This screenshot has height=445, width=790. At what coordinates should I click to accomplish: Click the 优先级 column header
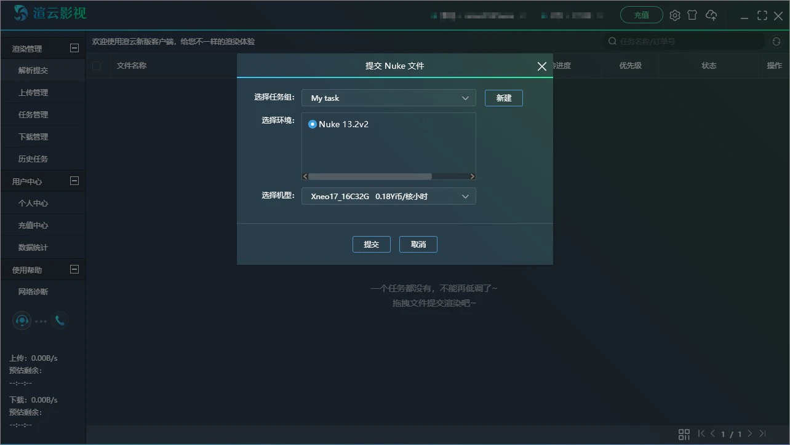coord(631,66)
